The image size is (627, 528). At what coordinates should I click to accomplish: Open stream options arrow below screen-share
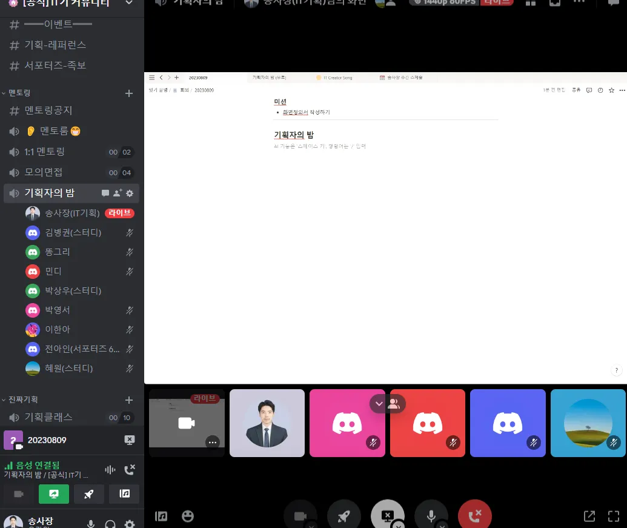coord(398,525)
